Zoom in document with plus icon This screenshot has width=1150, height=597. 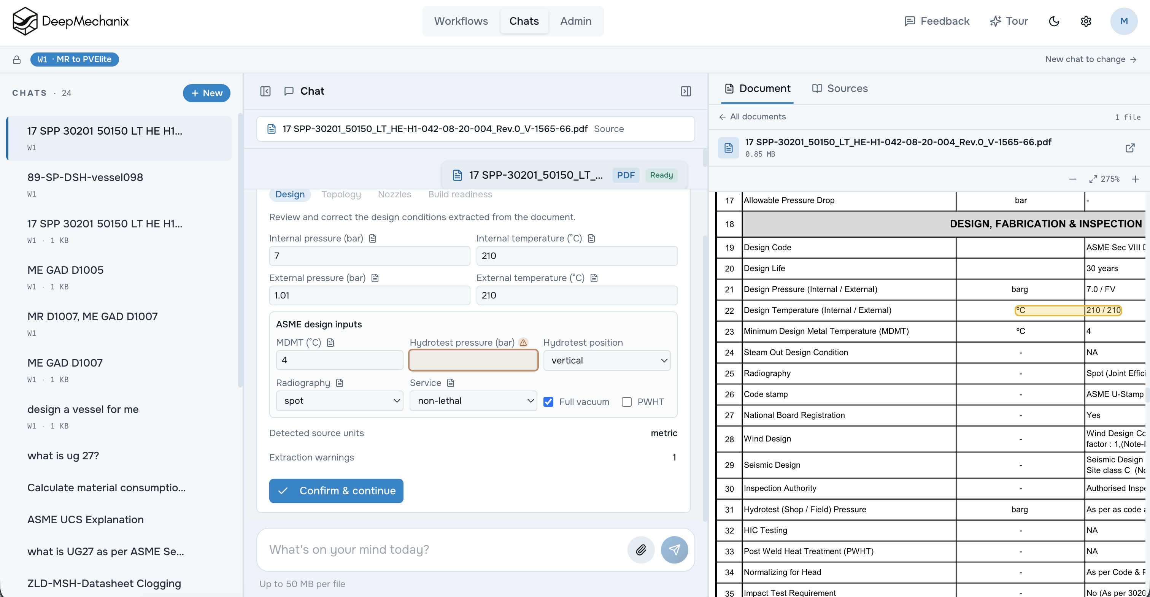[1135, 179]
